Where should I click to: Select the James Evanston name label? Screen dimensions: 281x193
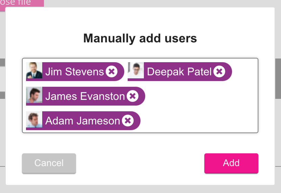pos(85,96)
